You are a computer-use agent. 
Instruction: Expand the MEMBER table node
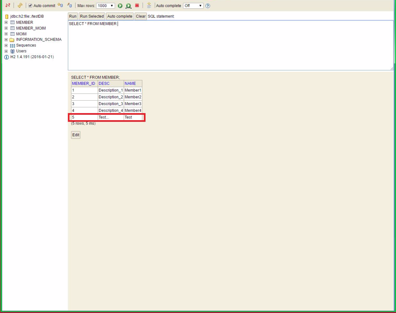tap(6, 22)
